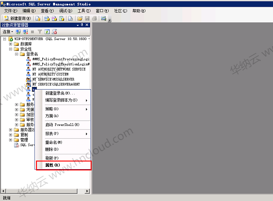This screenshot has width=273, height=201.
Task: Collapse the 安全性 folder node
Action: [10, 49]
